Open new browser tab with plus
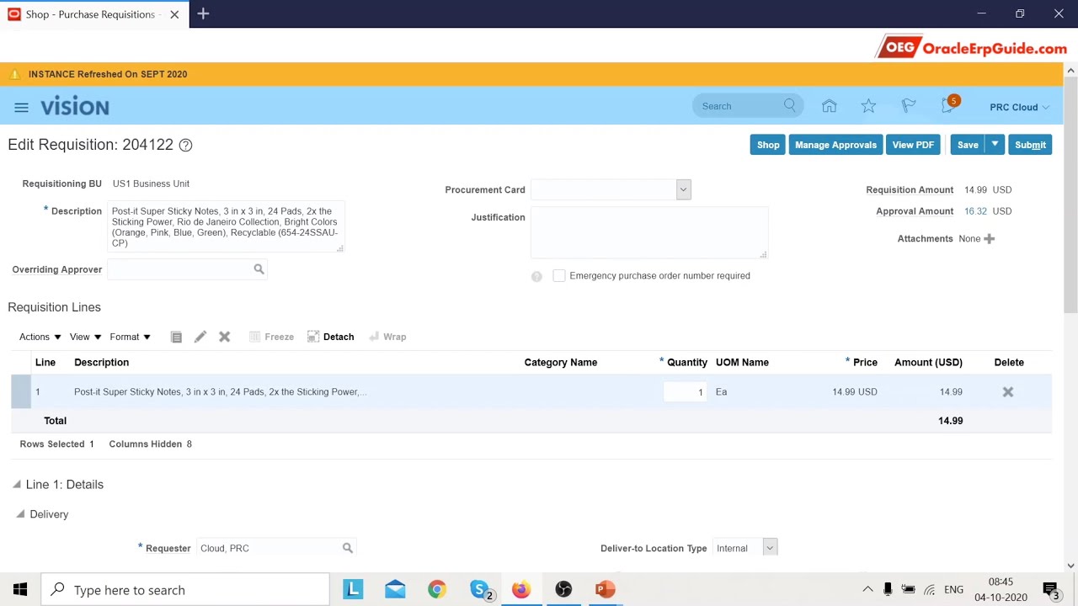 (203, 13)
